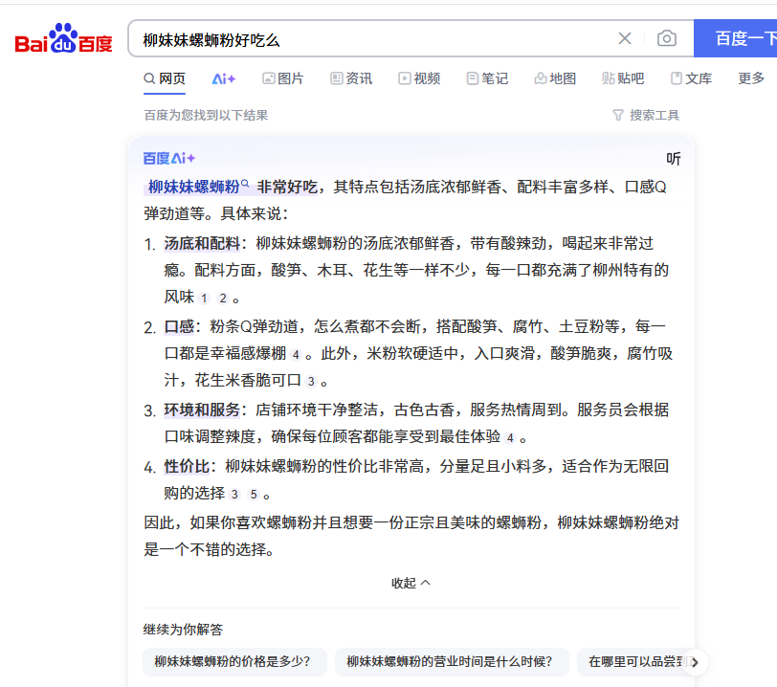Open citation 5 after 购的选择

(254, 495)
